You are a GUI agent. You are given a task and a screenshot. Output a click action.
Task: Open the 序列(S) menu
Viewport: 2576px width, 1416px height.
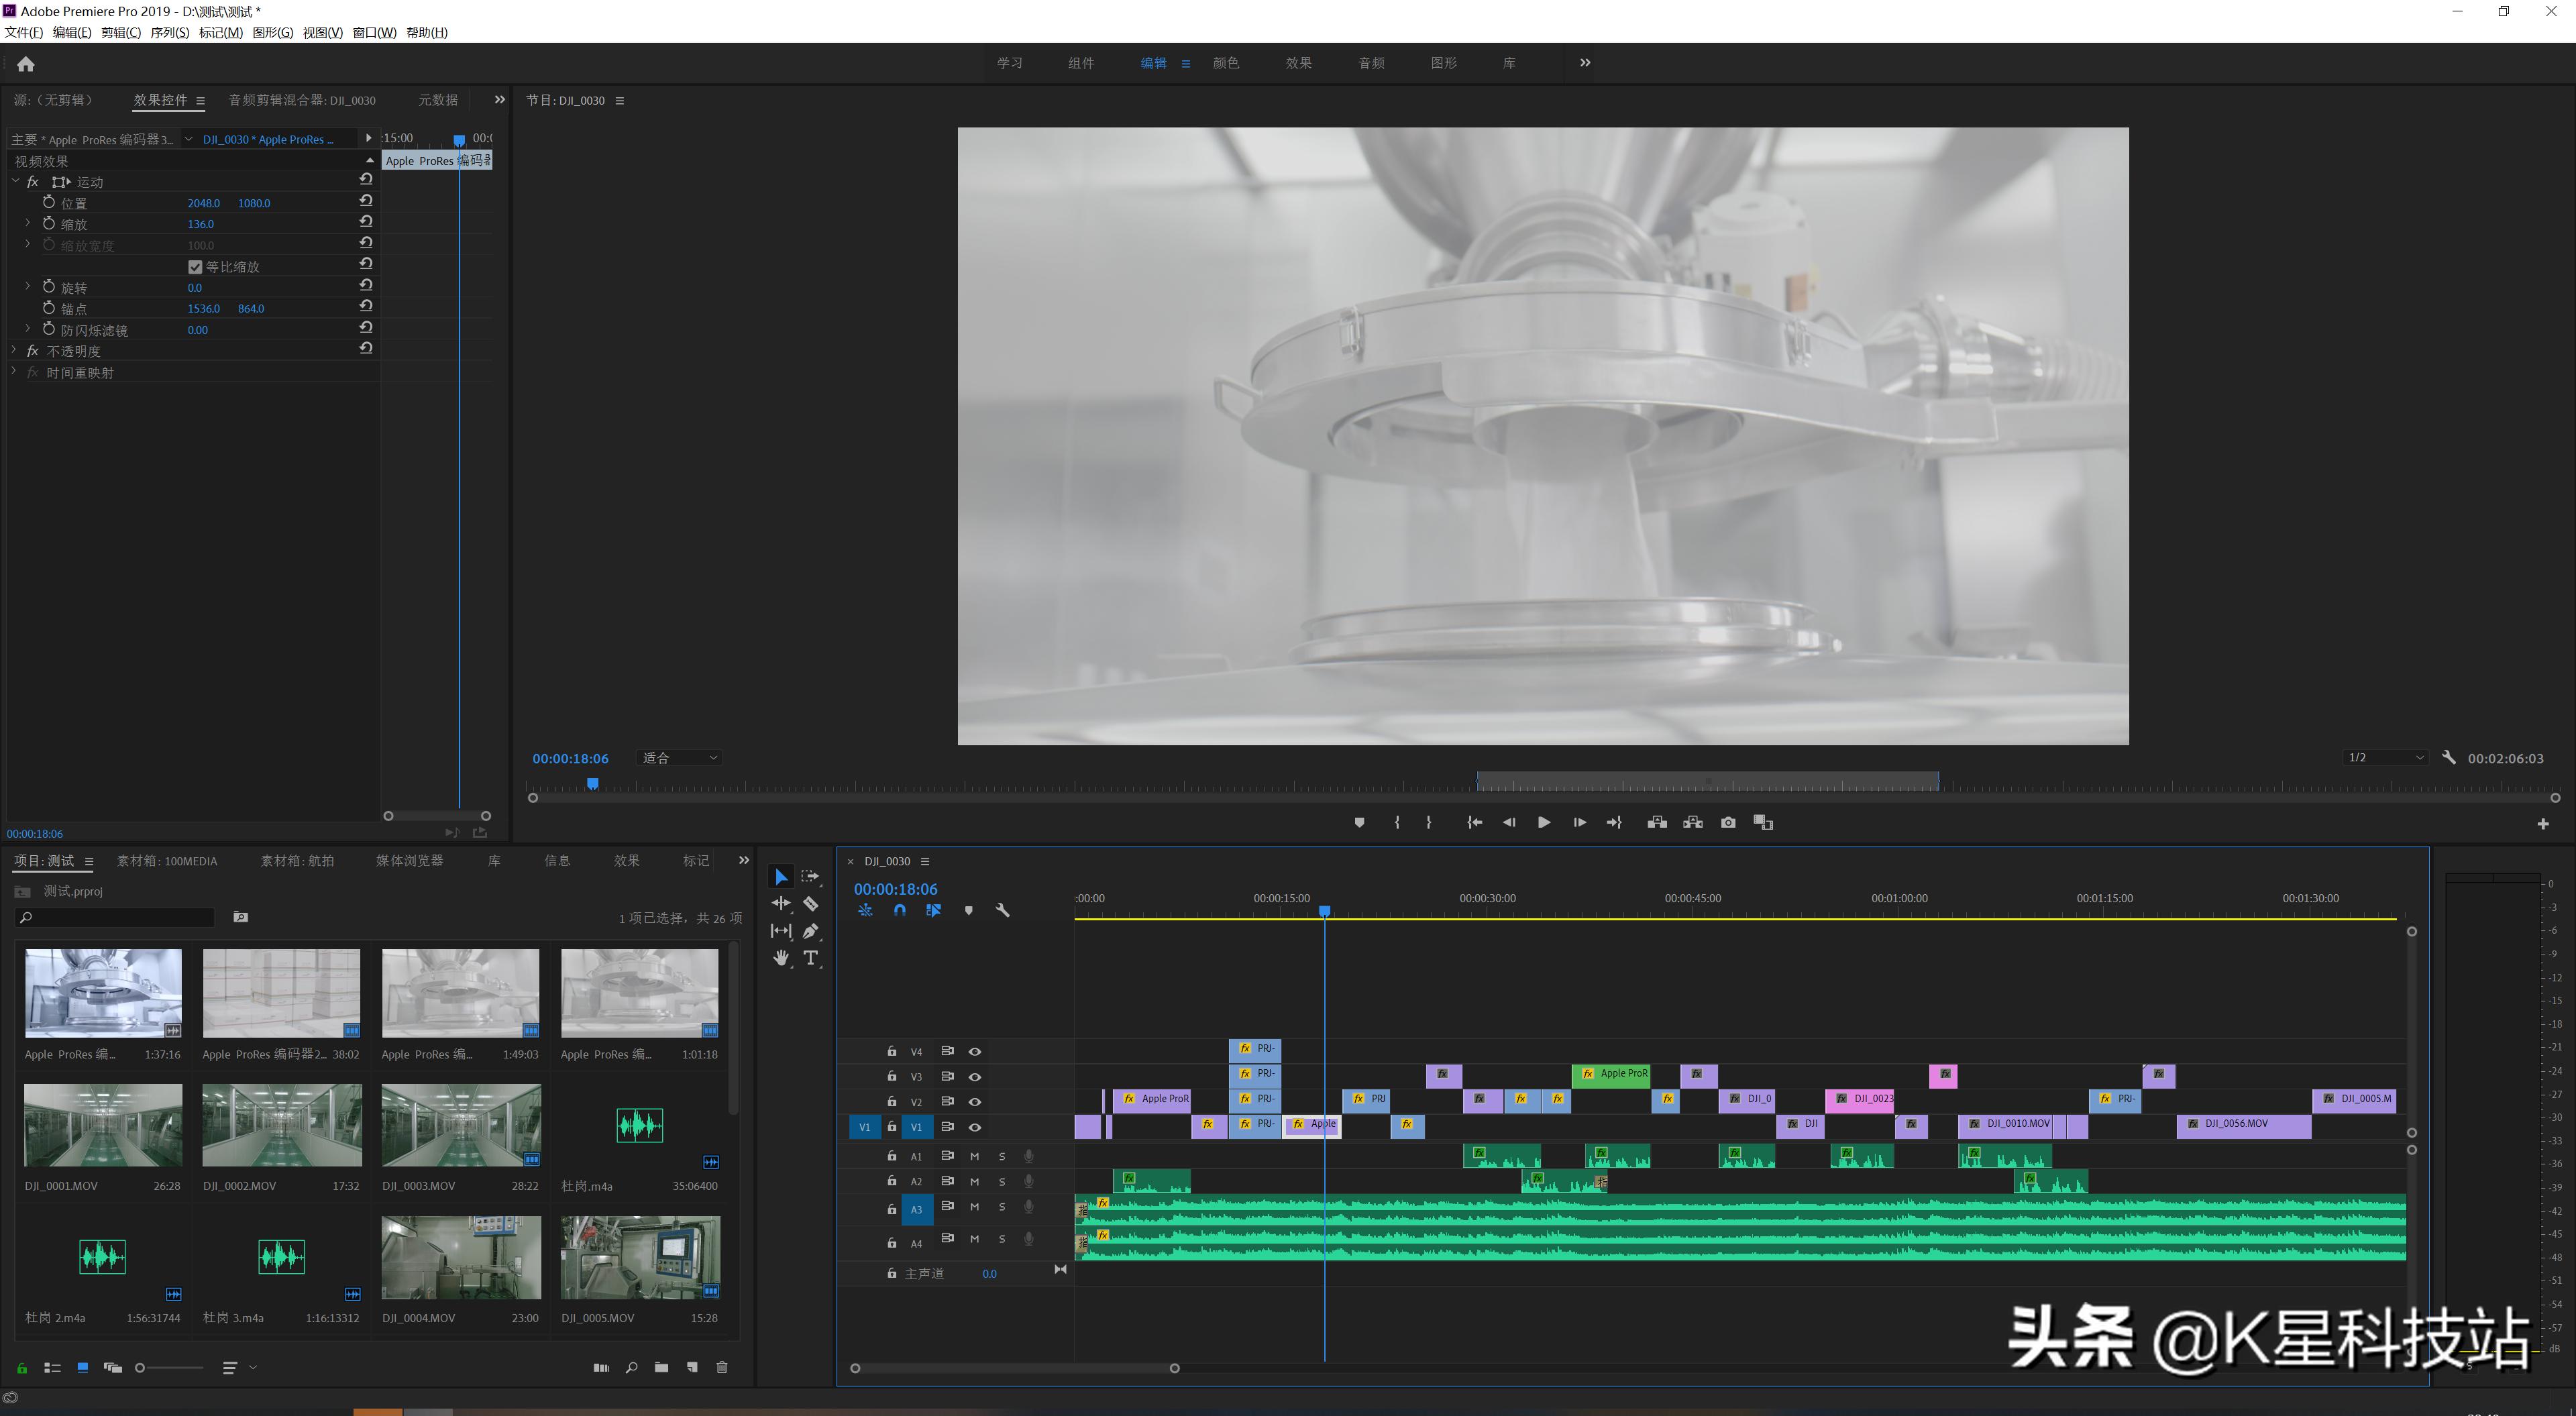pos(169,33)
